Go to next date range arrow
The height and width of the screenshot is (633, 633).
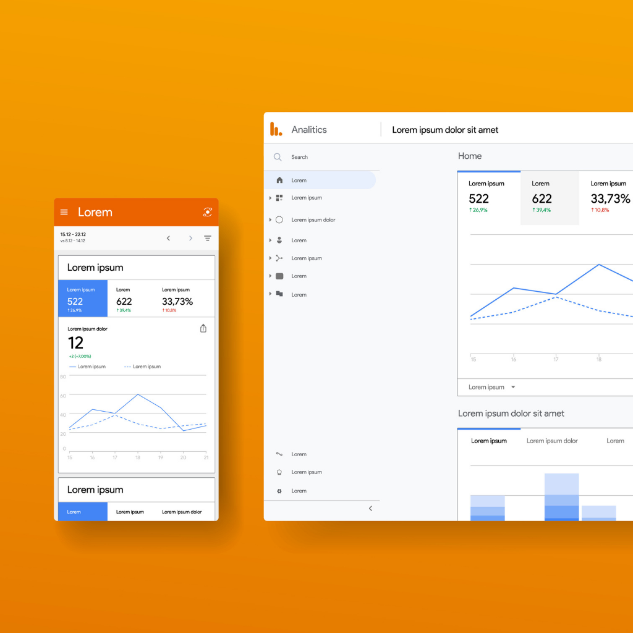tap(190, 238)
